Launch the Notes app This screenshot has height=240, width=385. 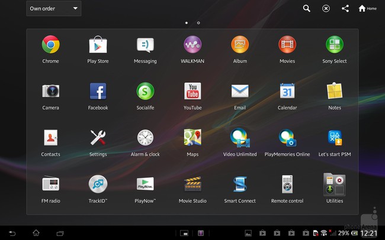335,90
